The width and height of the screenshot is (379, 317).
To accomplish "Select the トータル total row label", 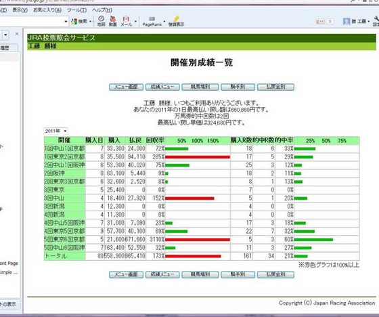I will [x=64, y=256].
